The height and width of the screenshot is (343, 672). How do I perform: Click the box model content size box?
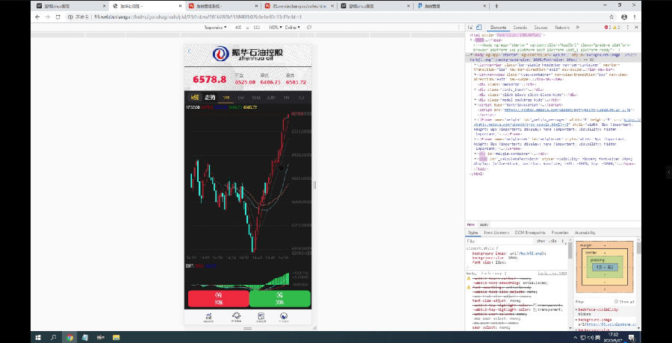(x=605, y=267)
